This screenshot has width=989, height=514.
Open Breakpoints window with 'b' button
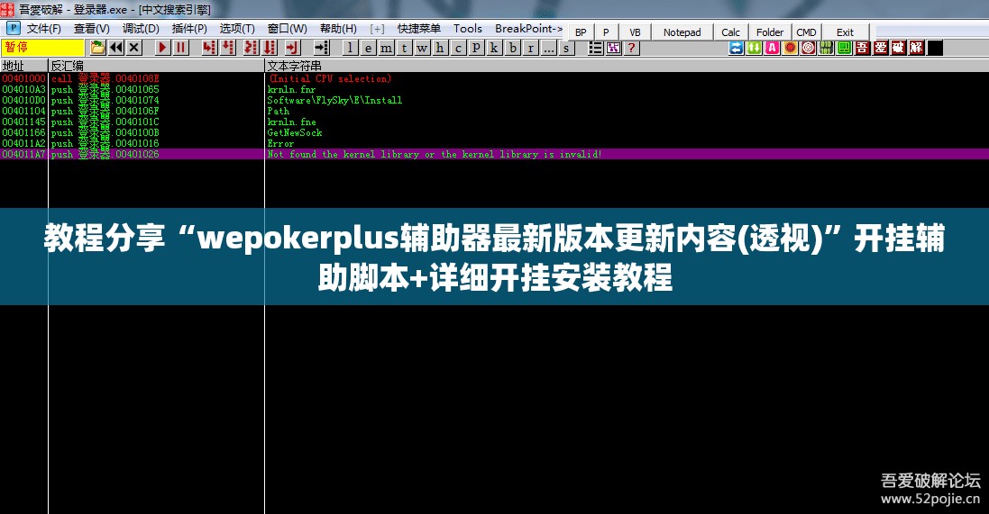513,48
